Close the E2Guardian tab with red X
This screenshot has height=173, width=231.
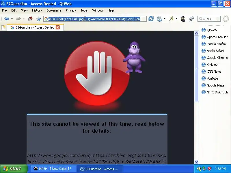(x=58, y=27)
